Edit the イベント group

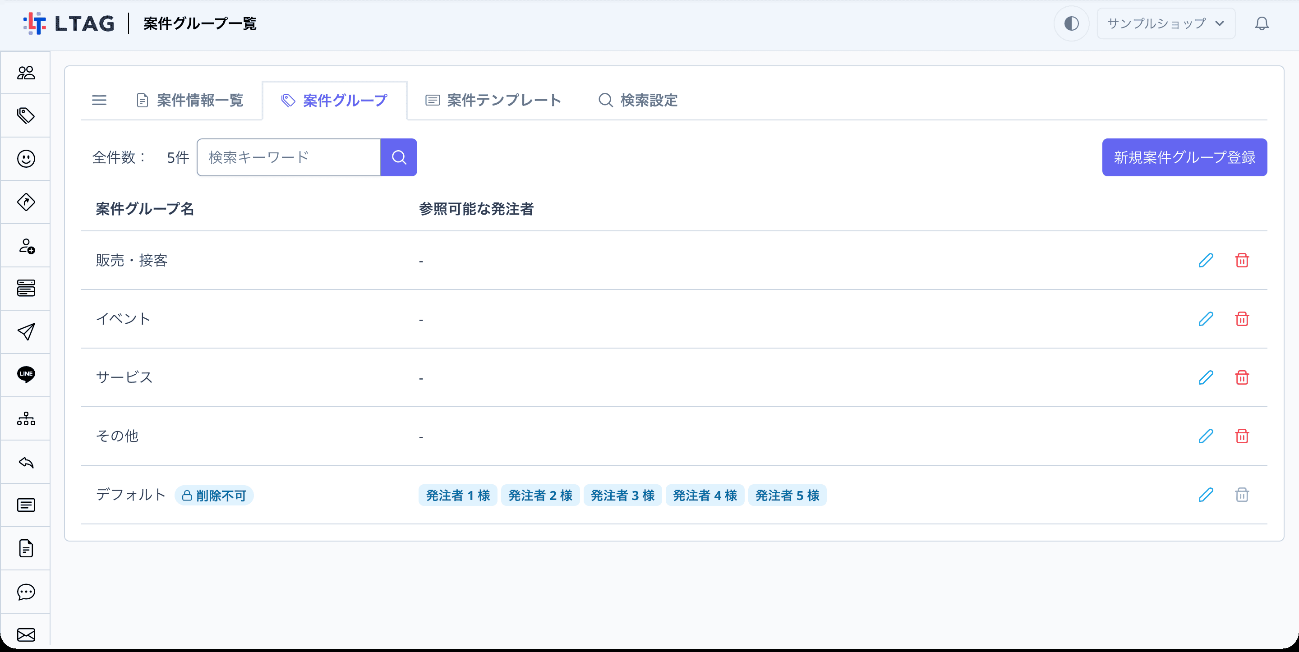1206,319
